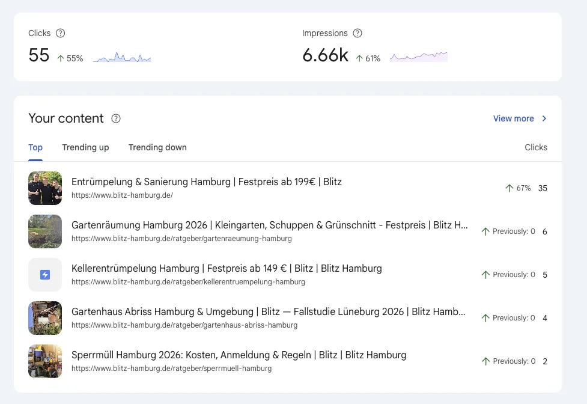Image resolution: width=587 pixels, height=404 pixels.
Task: Click the click count 2
Action: tap(545, 361)
